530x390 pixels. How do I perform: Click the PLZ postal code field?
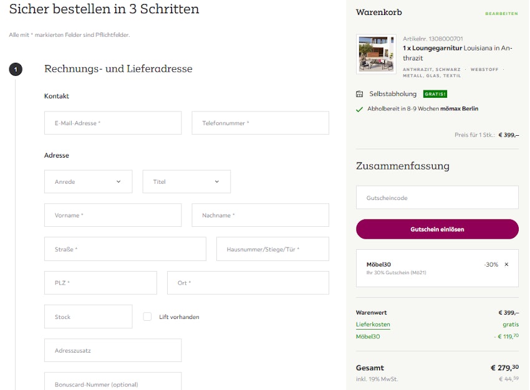tap(100, 283)
